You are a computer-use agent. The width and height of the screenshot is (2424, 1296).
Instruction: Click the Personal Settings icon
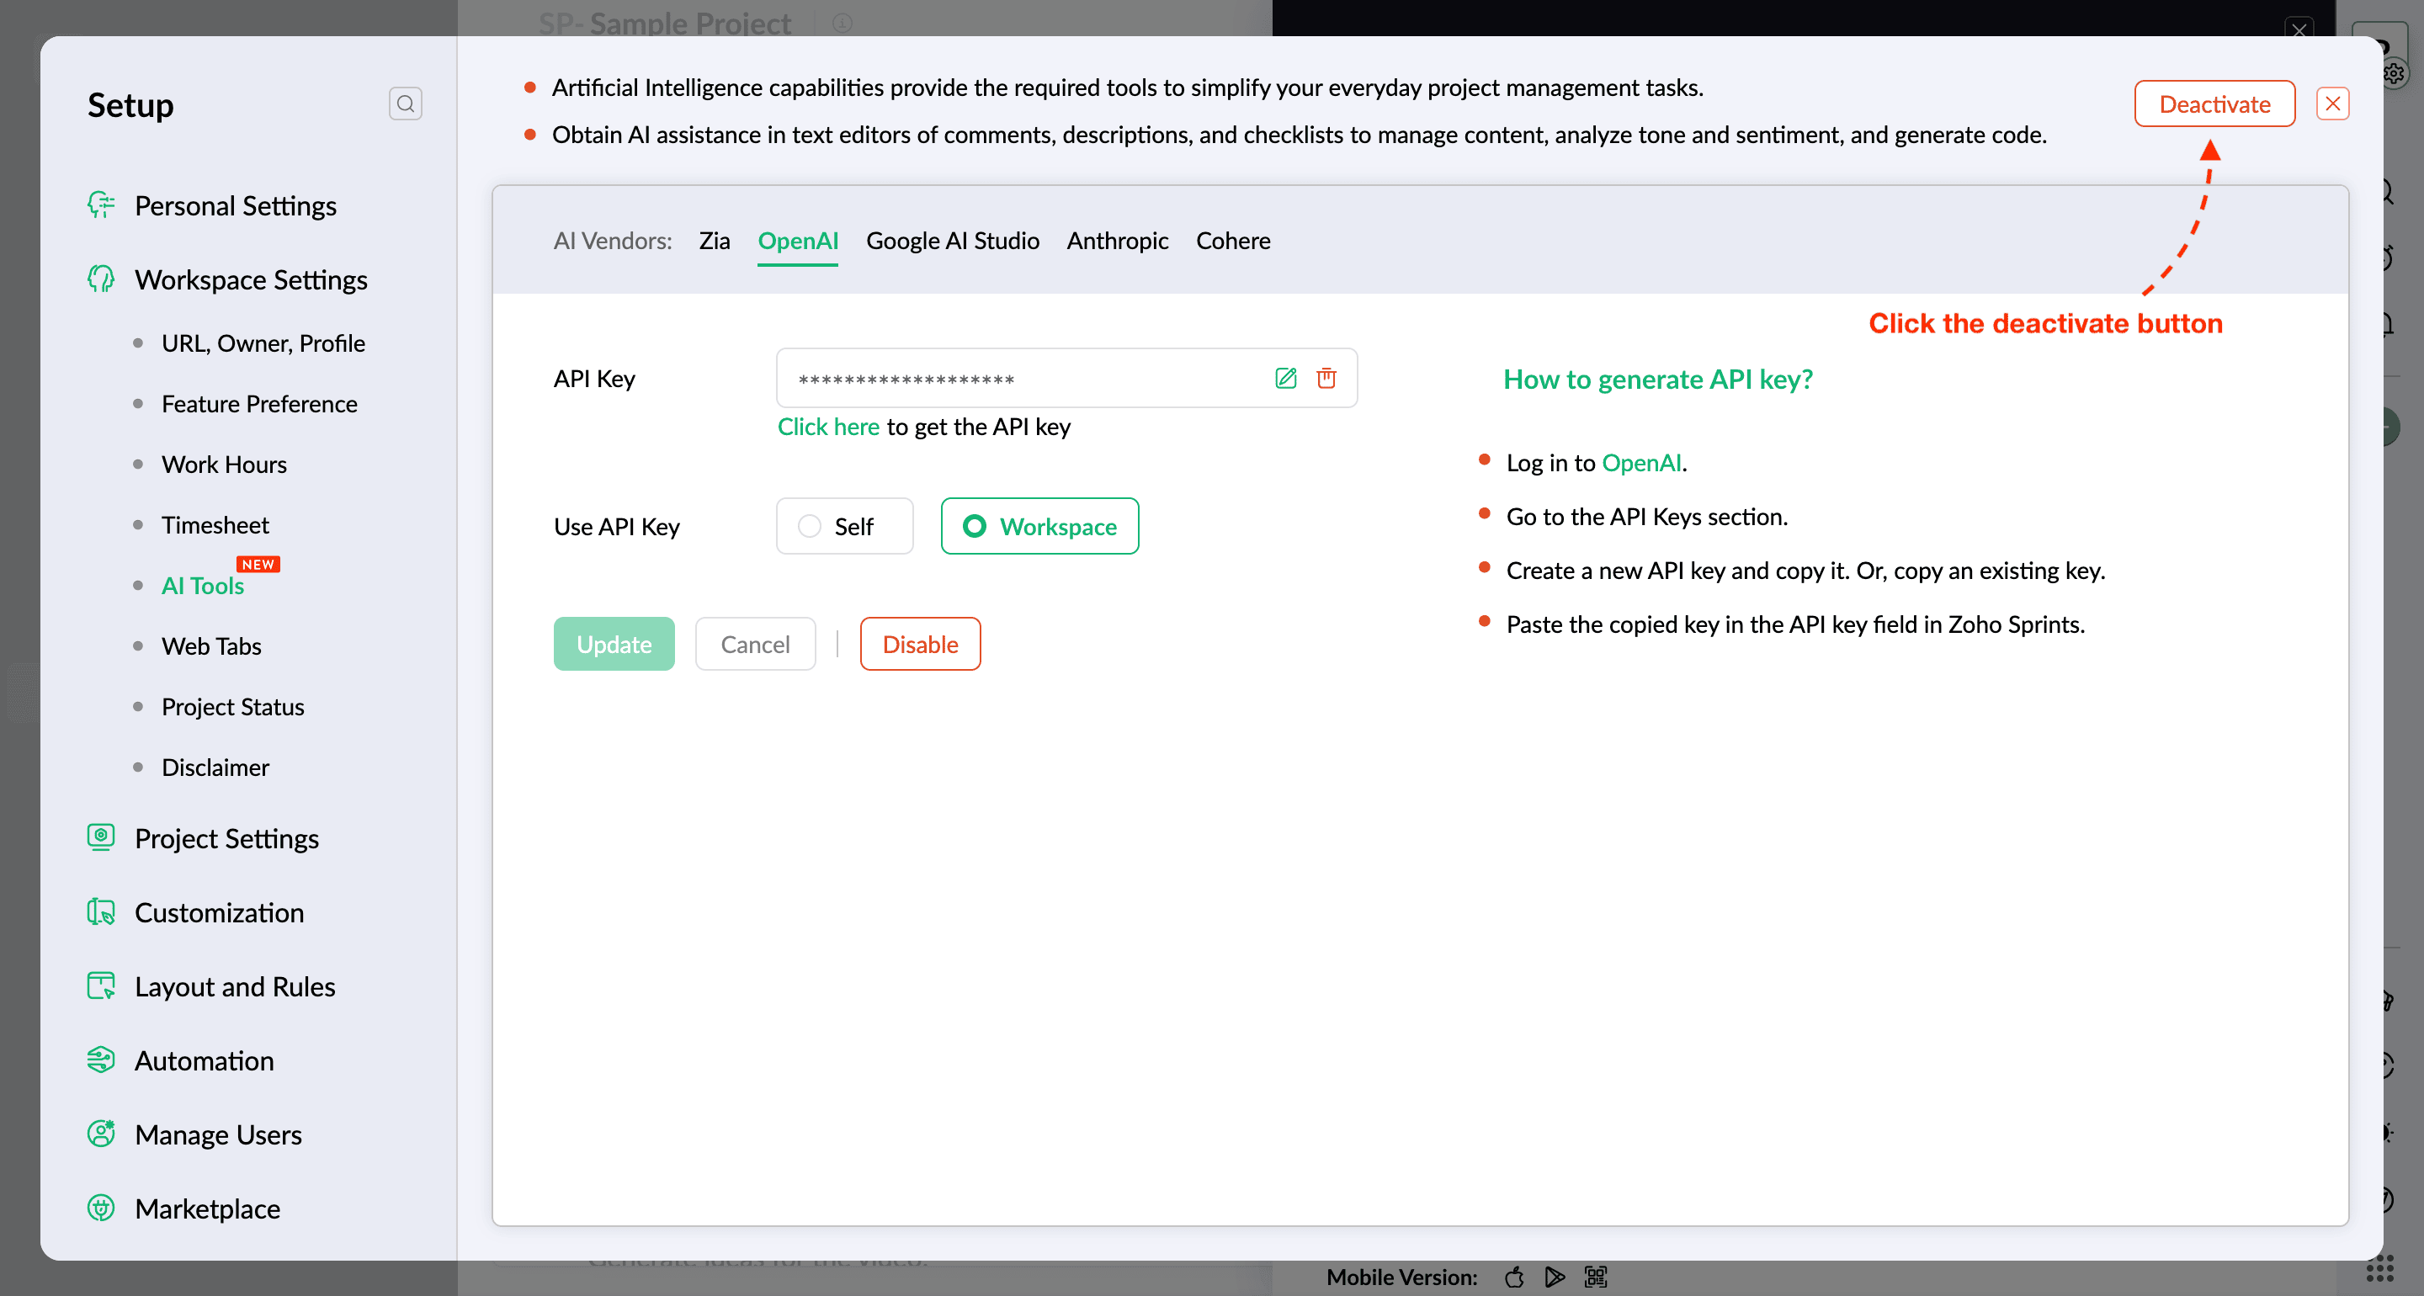(101, 204)
